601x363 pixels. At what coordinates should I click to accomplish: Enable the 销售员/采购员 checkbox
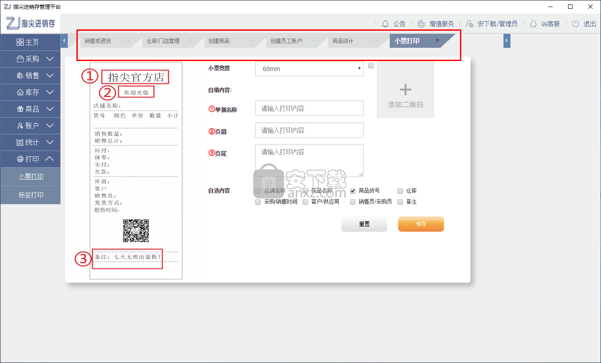click(353, 202)
